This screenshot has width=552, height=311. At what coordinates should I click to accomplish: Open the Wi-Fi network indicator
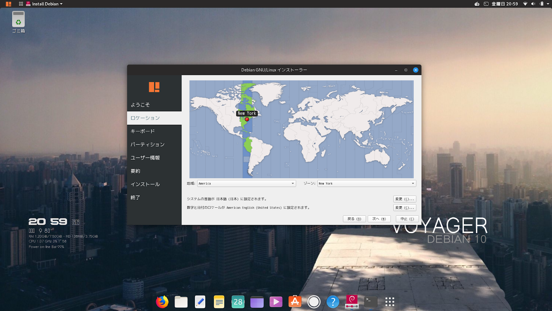tap(525, 4)
